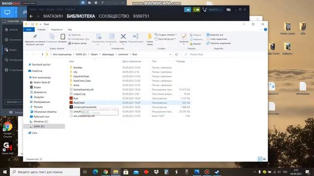The image size is (314, 176).
Task: Sort by Size (Размер) column header
Action: (x=181, y=62)
